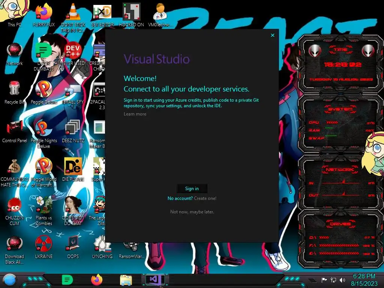Click the TIME widget clock readout
Image resolution: width=384 pixels, height=288 pixels.
pos(342,64)
